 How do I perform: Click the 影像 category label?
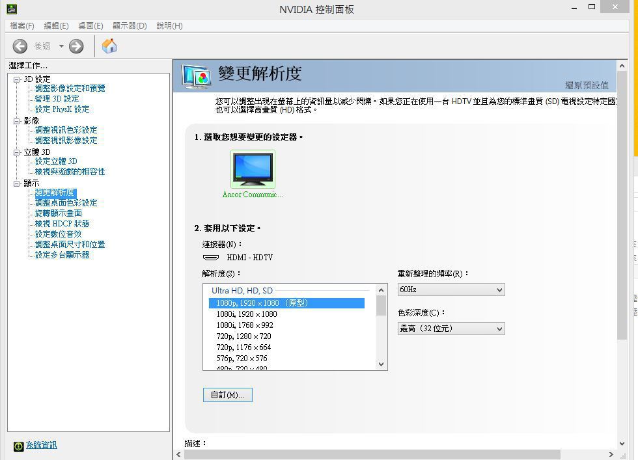click(31, 121)
